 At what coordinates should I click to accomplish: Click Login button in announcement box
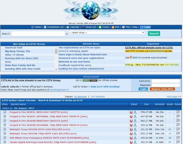point(143,89)
